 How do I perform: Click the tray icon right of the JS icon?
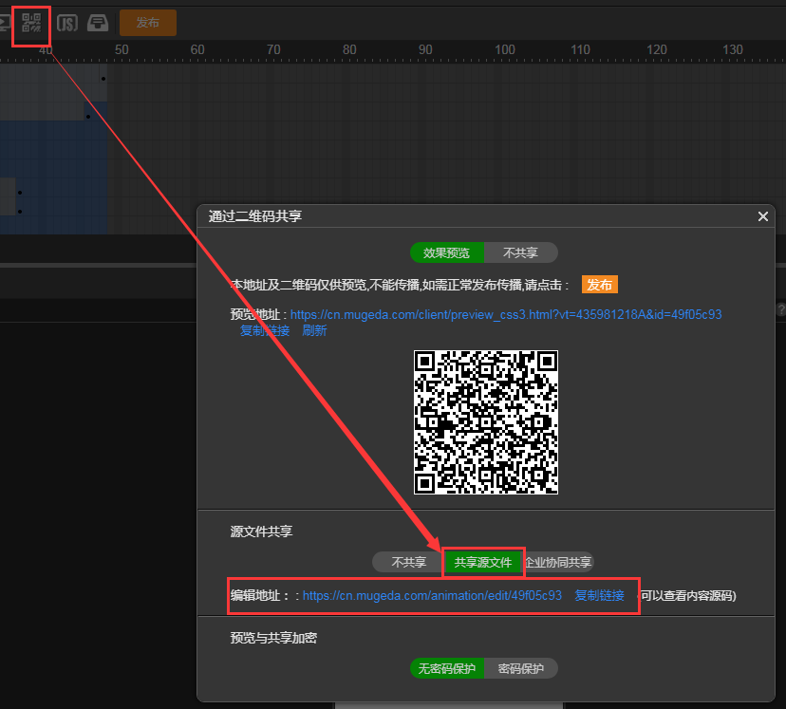pyautogui.click(x=98, y=23)
